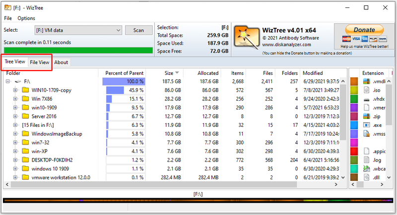Viewport: 397px width, 215px height.
Task: Expand the WIN10-1709-copy folder node
Action: pos(15,90)
